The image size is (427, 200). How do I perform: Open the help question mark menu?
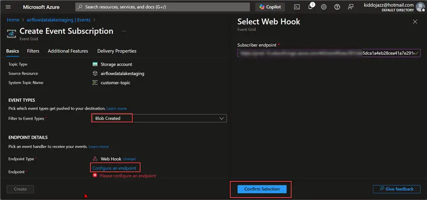coord(337,7)
